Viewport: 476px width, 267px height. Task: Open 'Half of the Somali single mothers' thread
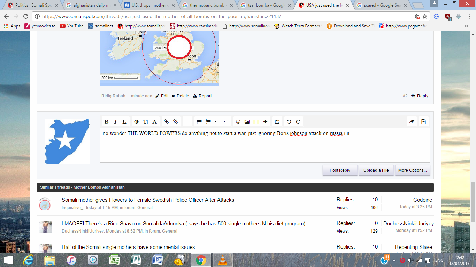128,247
